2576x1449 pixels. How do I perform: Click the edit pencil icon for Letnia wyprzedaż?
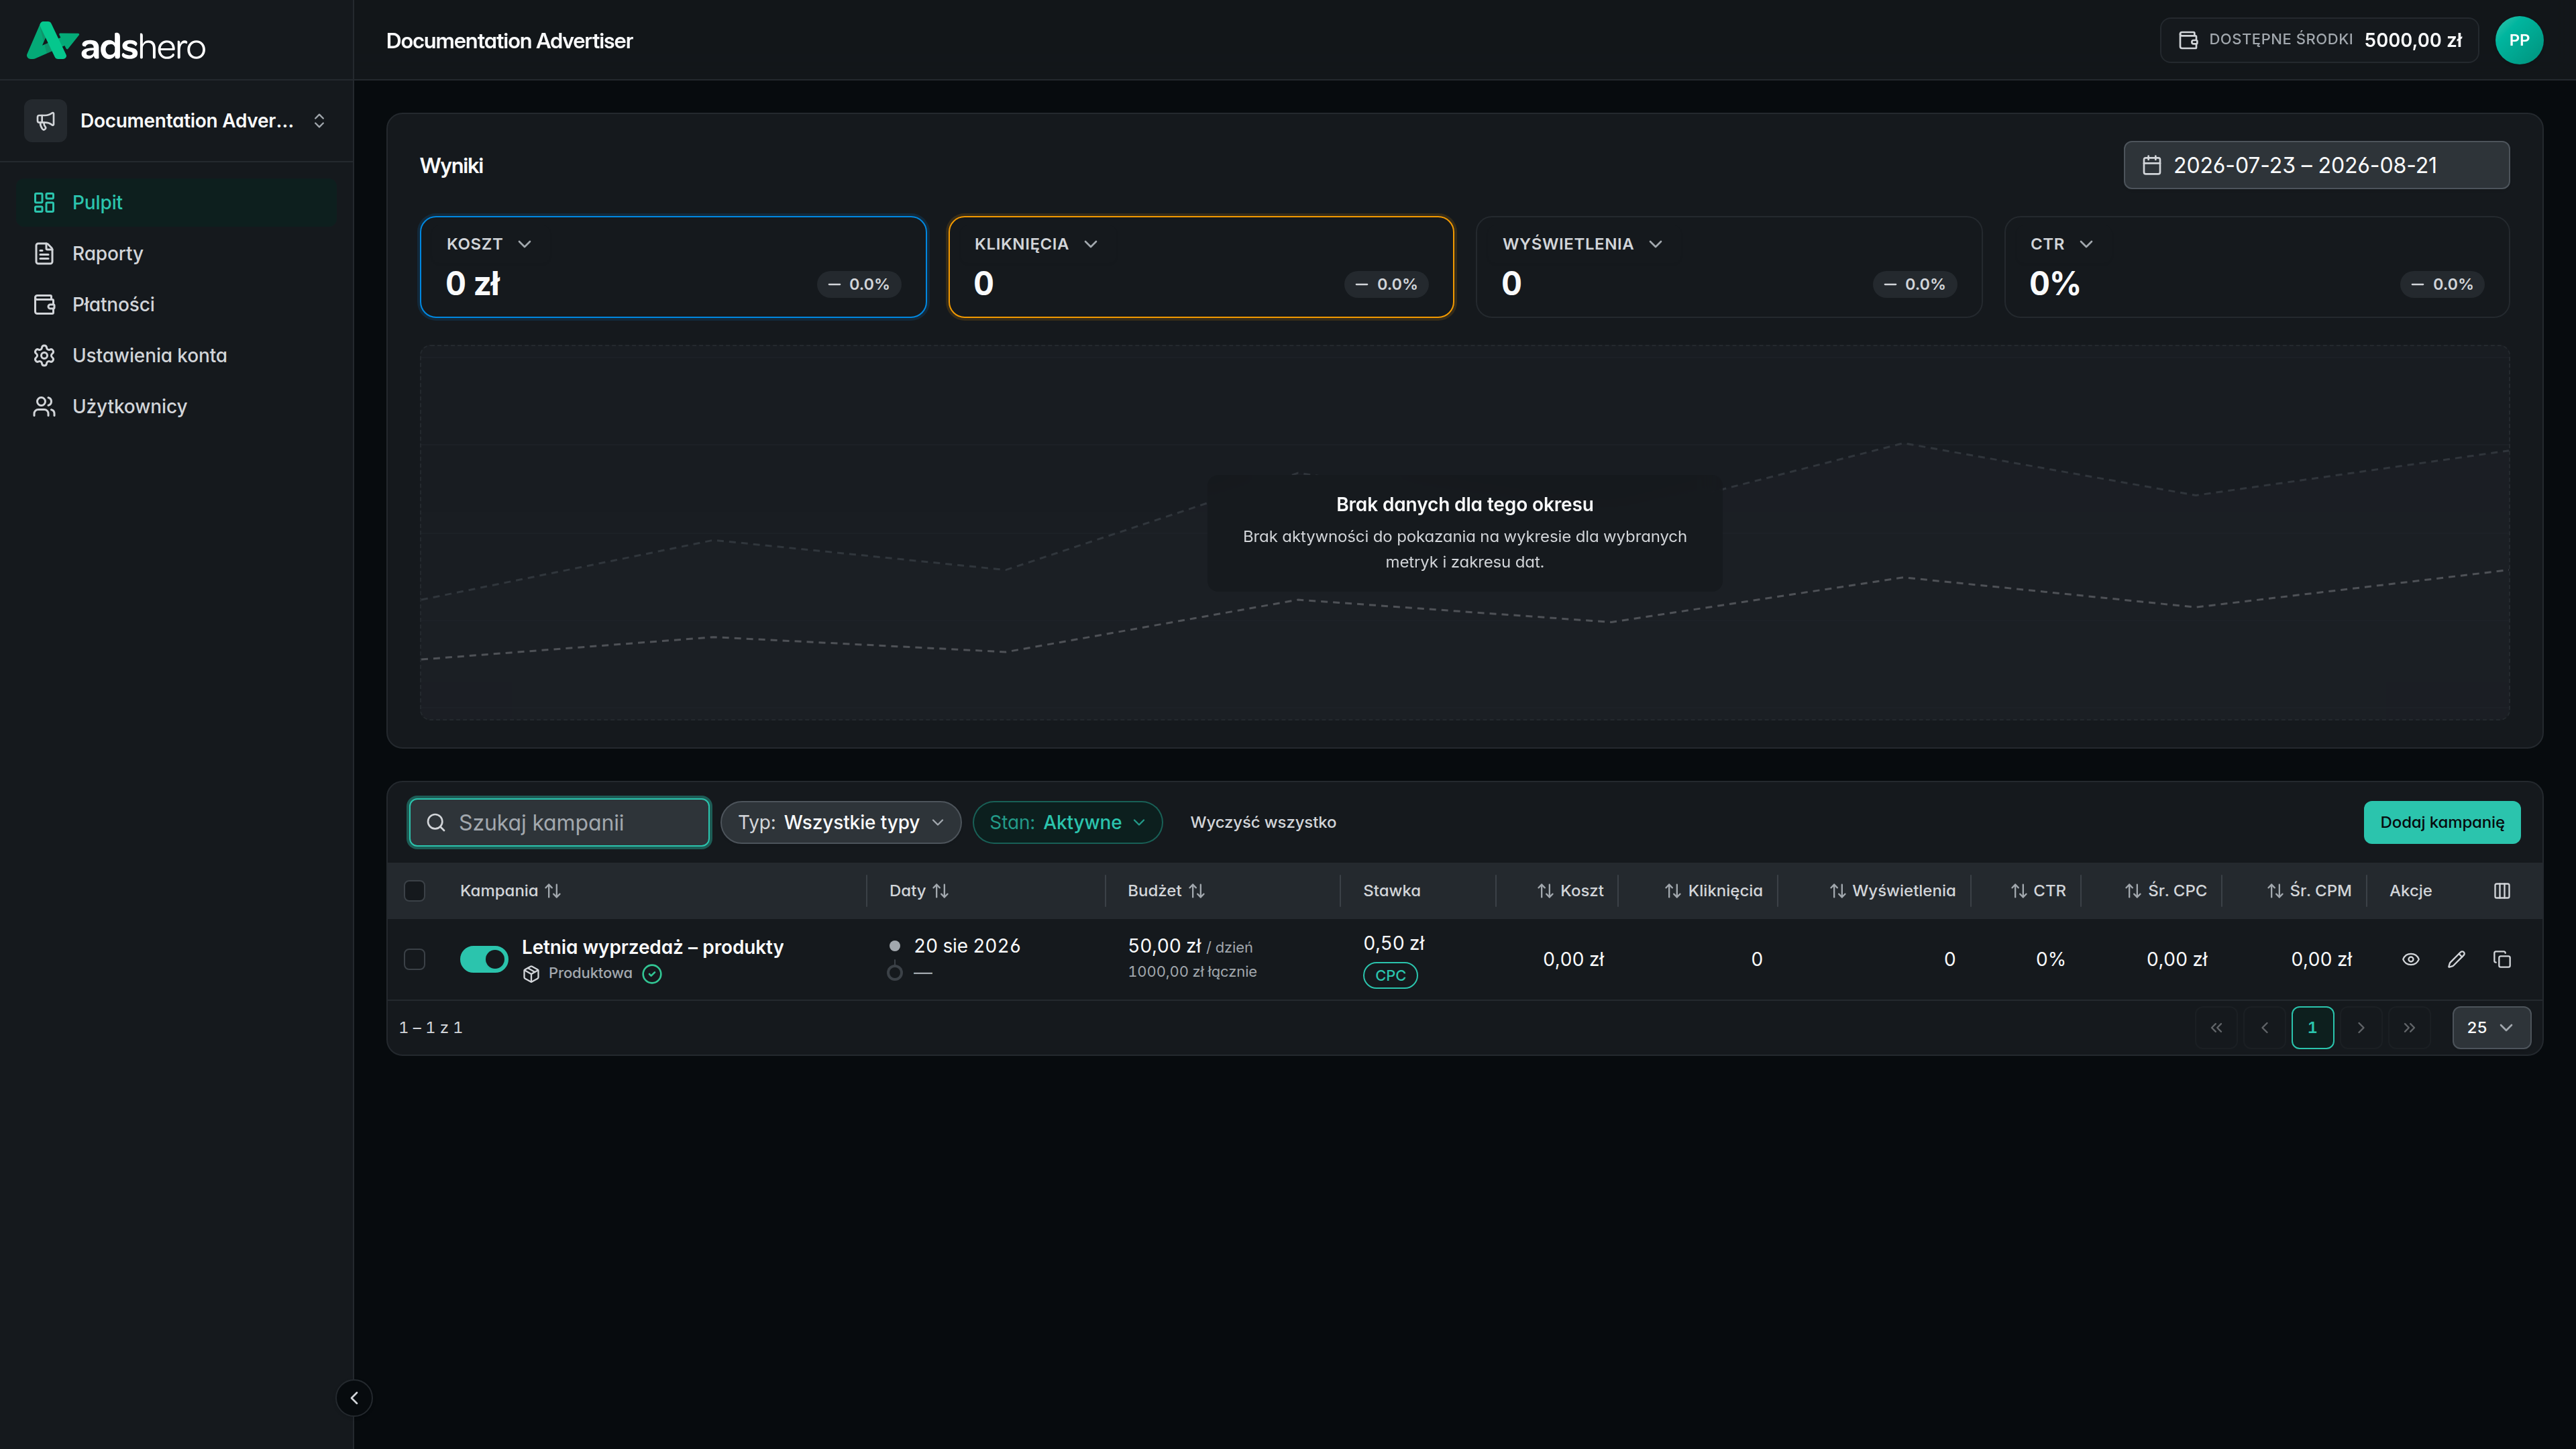pyautogui.click(x=2456, y=959)
